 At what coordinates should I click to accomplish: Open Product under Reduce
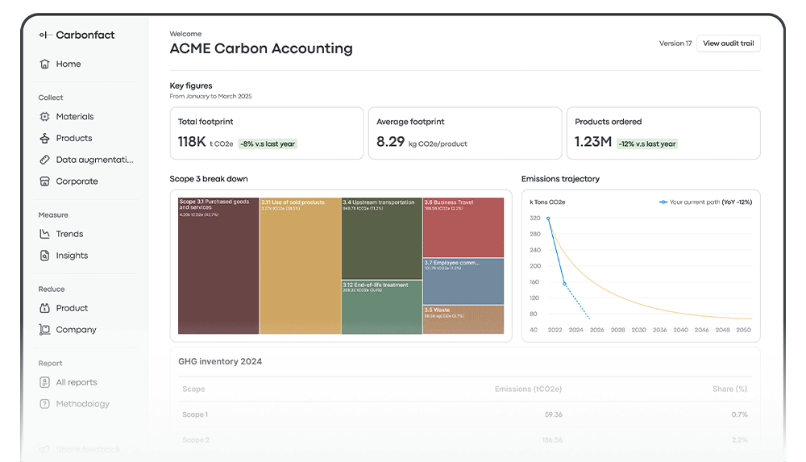pos(72,308)
